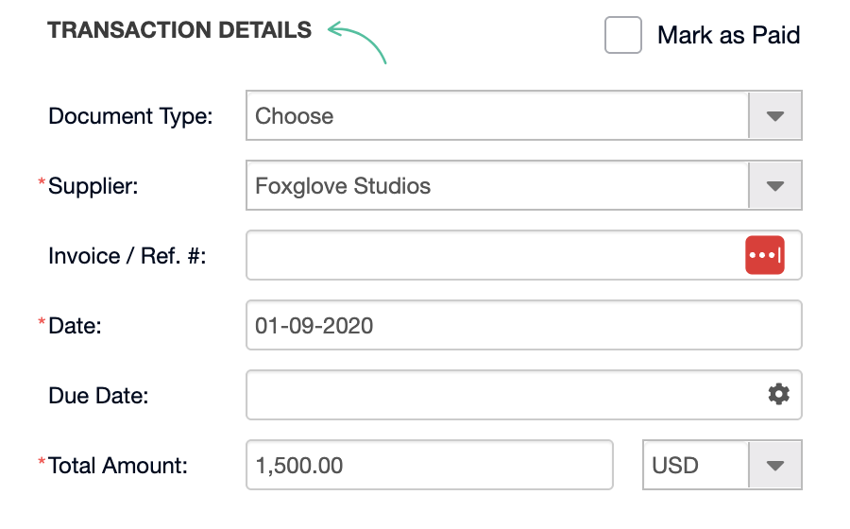Screen dimensions: 850x529
Task: Click the red password manager icon
Action: tap(764, 255)
